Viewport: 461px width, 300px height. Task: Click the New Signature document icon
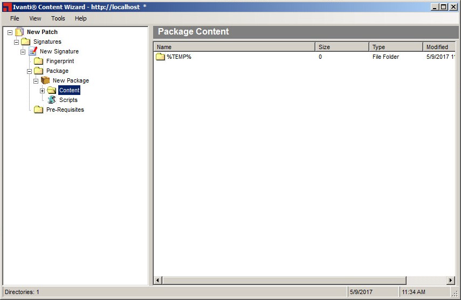click(x=32, y=51)
